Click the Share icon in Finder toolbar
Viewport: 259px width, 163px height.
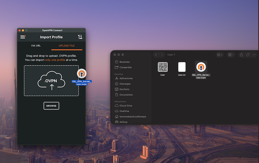241,55
